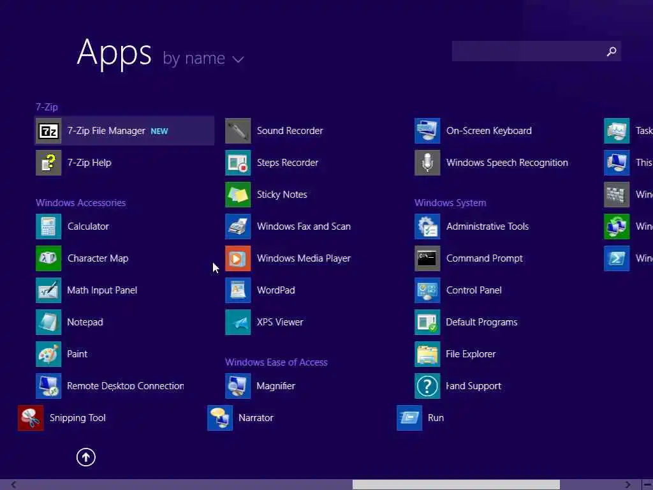Click the horizontal scrollbar thumb
This screenshot has width=653, height=490.
[x=456, y=485]
